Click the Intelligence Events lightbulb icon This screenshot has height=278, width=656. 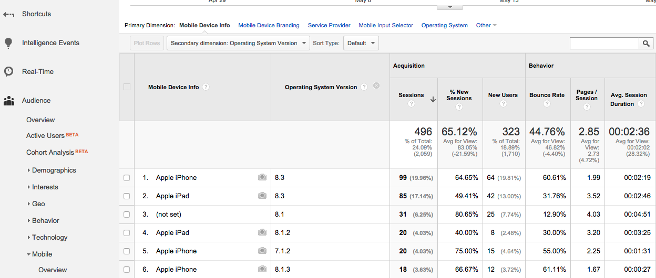[x=8, y=43]
